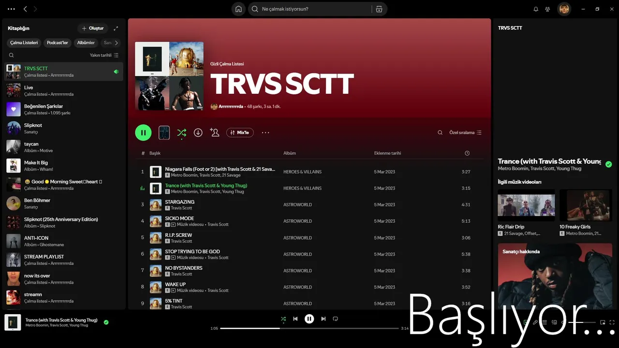The height and width of the screenshot is (348, 619).
Task: Open the Özel sıralama sort menu
Action: [x=465, y=132]
